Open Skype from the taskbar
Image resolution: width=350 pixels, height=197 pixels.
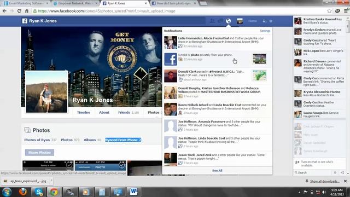click(x=39, y=192)
